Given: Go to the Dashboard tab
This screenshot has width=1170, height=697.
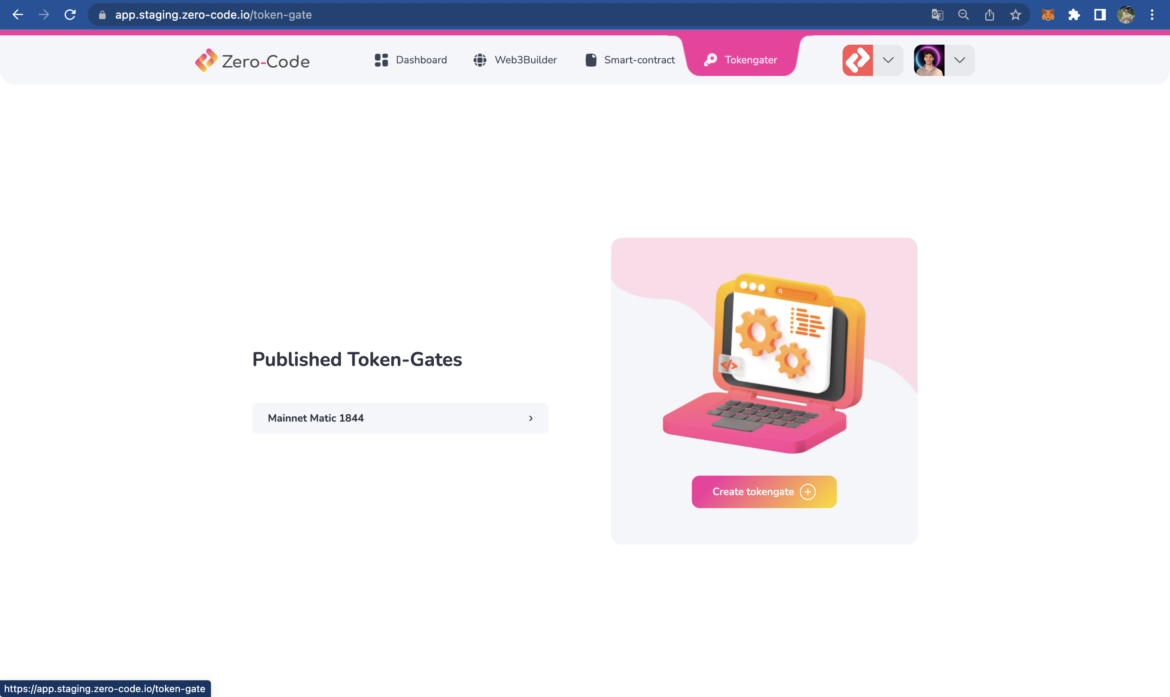Looking at the screenshot, I should [x=411, y=60].
